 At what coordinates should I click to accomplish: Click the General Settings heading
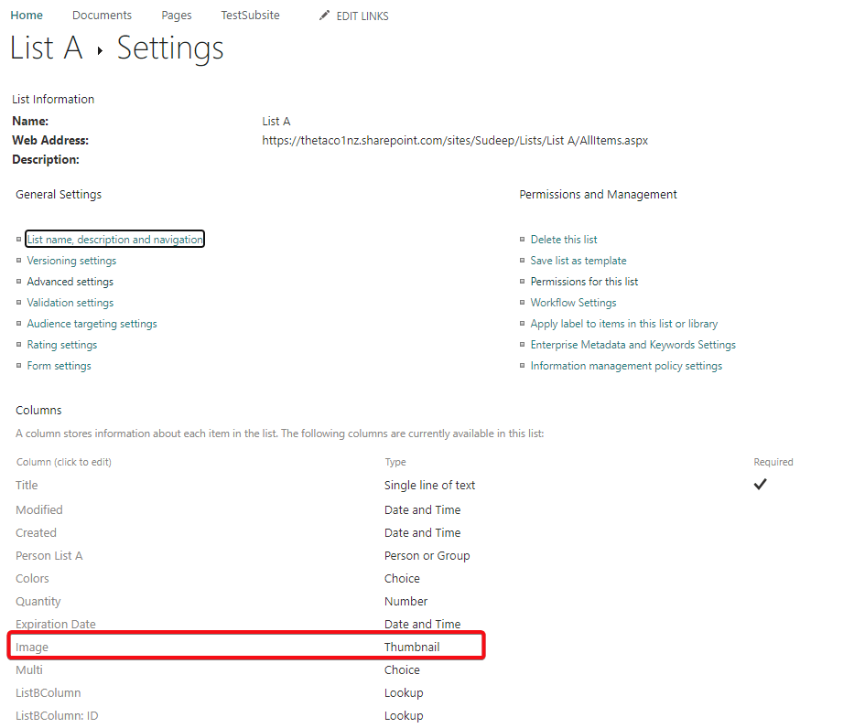(x=59, y=195)
